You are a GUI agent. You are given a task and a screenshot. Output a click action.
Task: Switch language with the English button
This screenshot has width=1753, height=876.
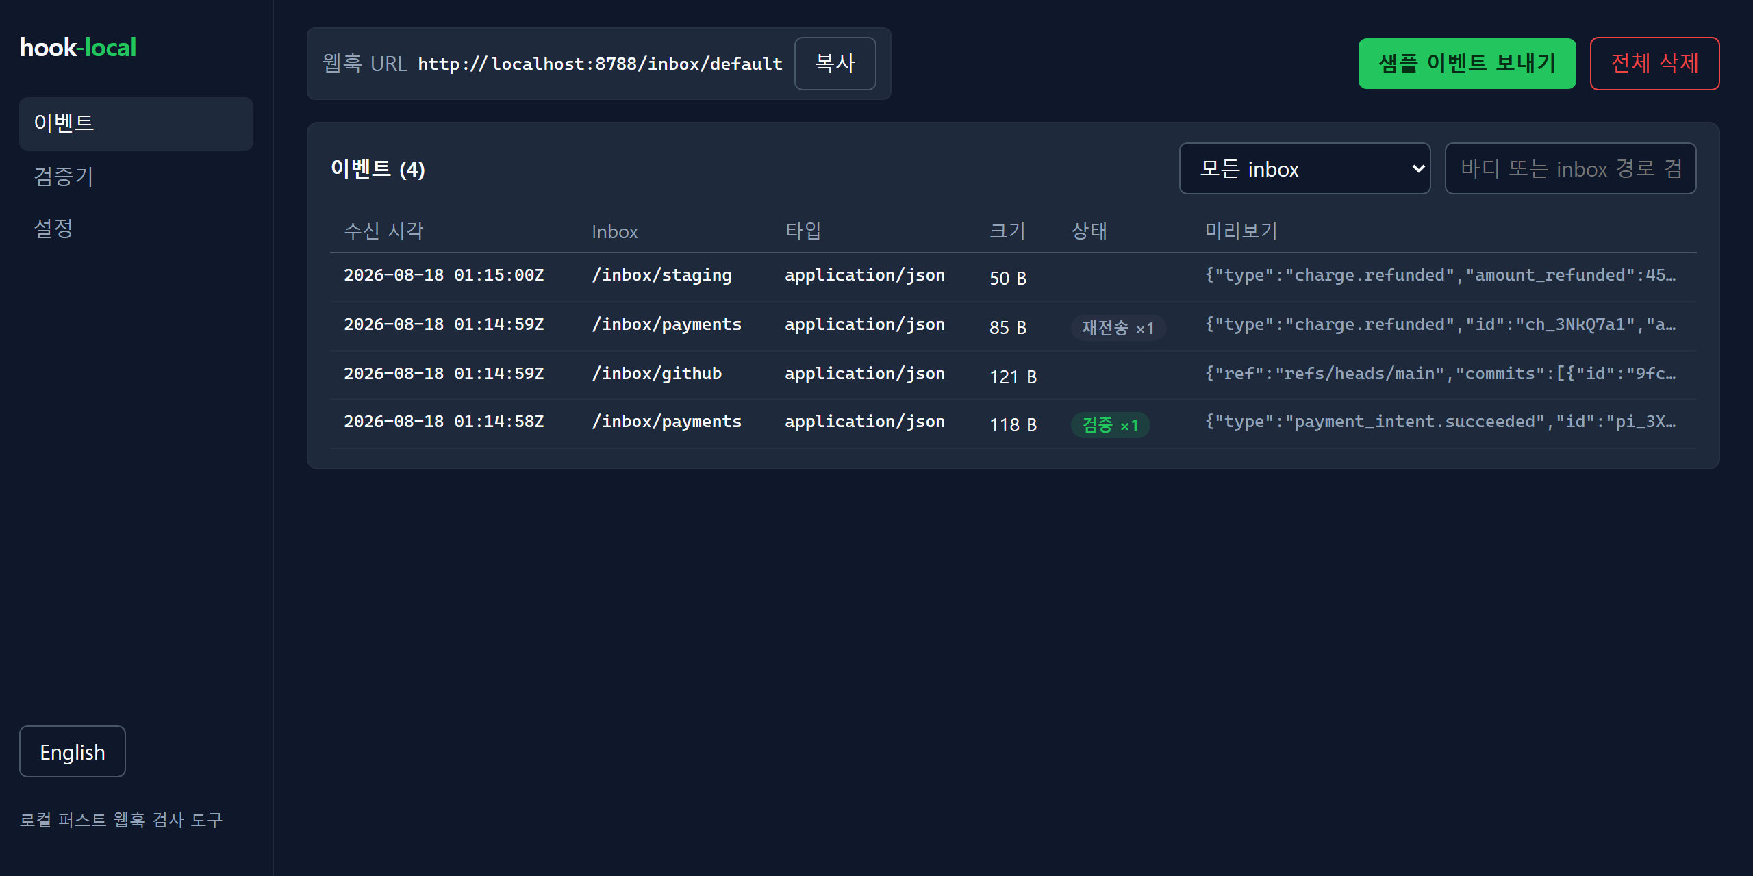click(73, 751)
